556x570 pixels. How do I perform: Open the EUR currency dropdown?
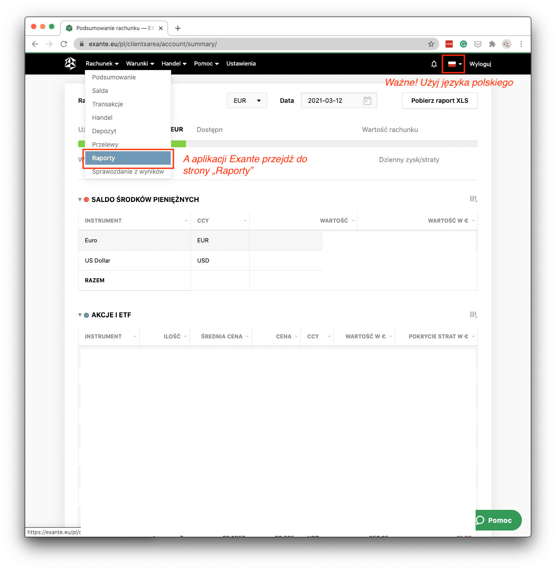tap(247, 101)
